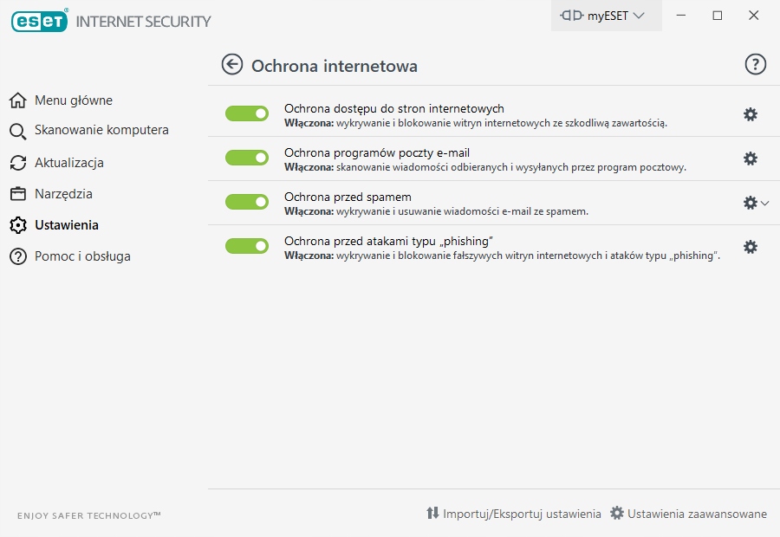The image size is (780, 537).
Task: Toggle Ochrona przed spamem off
Action: point(247,202)
